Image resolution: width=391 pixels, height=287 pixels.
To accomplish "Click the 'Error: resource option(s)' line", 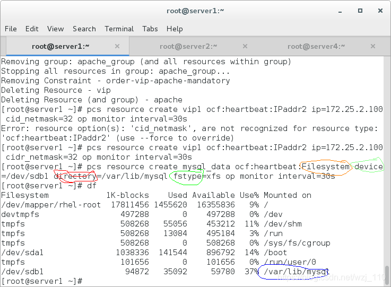I will 189,128.
